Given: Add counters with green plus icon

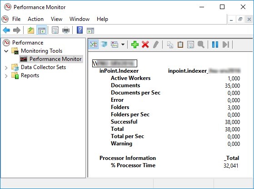Looking at the screenshot, I should (x=135, y=45).
